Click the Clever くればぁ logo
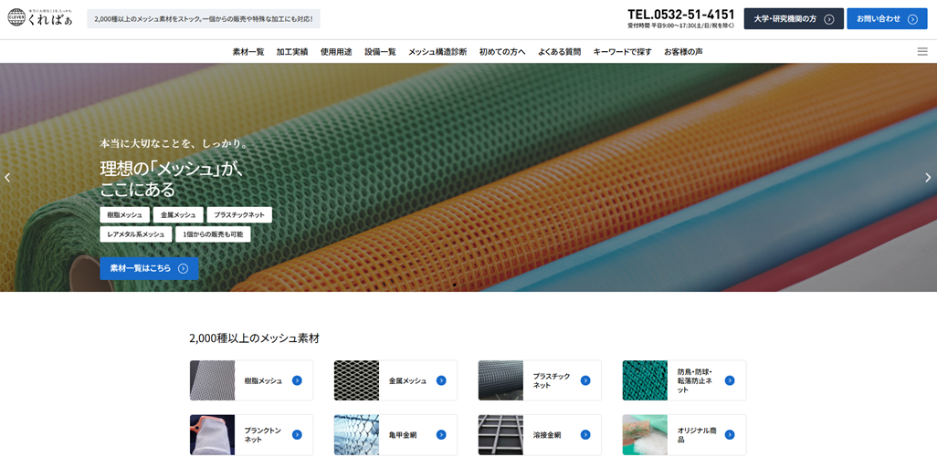This screenshot has width=937, height=457. [x=40, y=17]
